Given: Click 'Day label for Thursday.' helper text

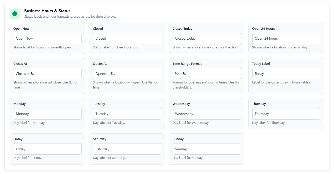Looking at the screenshot, I should (269, 123).
